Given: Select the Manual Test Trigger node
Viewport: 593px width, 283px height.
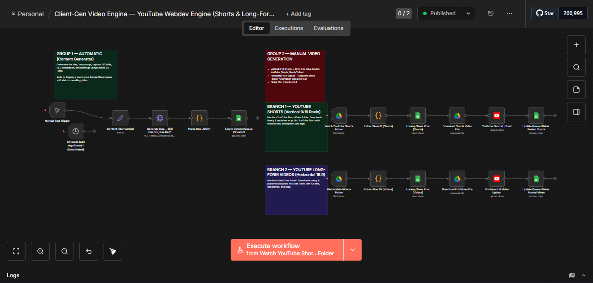Looking at the screenshot, I should [57, 110].
